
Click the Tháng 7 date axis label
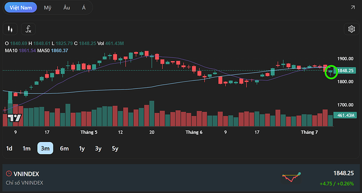point(310,133)
